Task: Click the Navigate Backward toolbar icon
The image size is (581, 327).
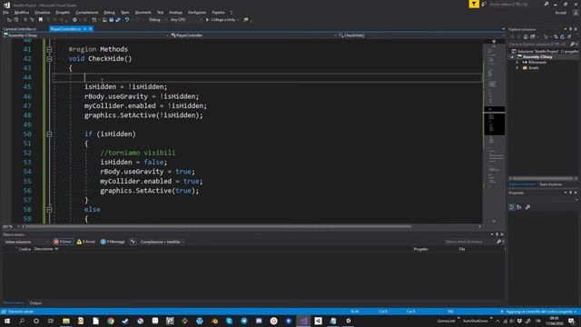Action: [74, 20]
